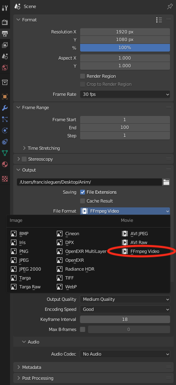Open the Material properties sphere icon
176x385 pixels.
[5, 164]
